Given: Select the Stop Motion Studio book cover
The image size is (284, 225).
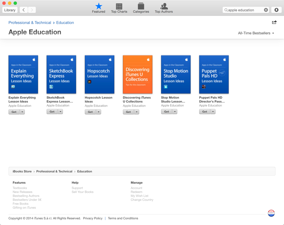Looking at the screenshot, I should pyautogui.click(x=176, y=74).
